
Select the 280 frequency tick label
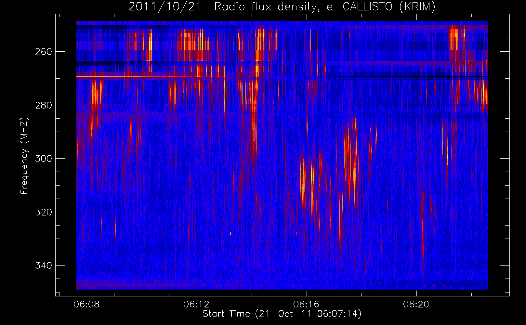(x=44, y=105)
